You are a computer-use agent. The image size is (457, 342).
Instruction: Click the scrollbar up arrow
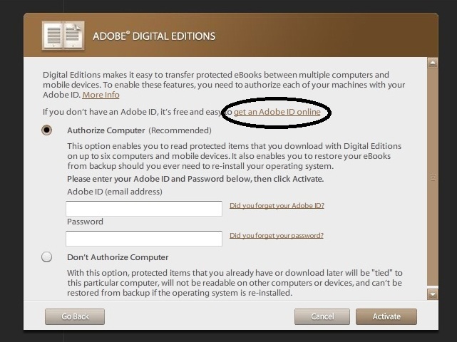point(433,63)
